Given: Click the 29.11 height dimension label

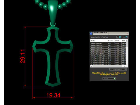Looking at the screenshot, I should pos(22,56).
